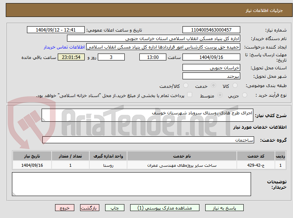The image size is (293, 218).
Task: Click the تاریخ نیاز column header
Action: [32, 156]
